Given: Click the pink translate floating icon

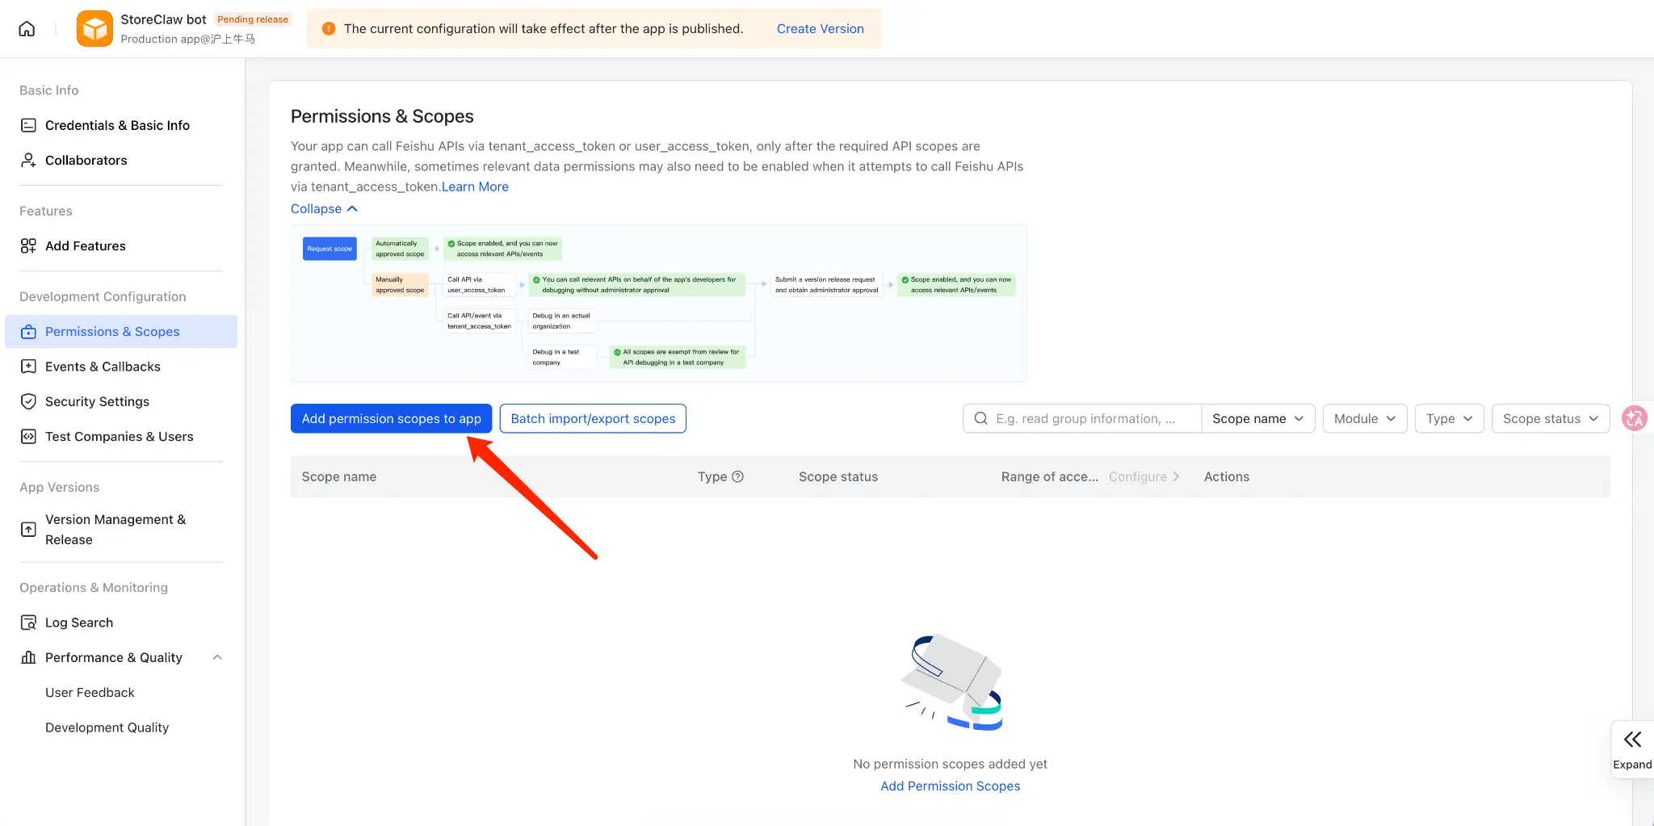Looking at the screenshot, I should tap(1635, 418).
